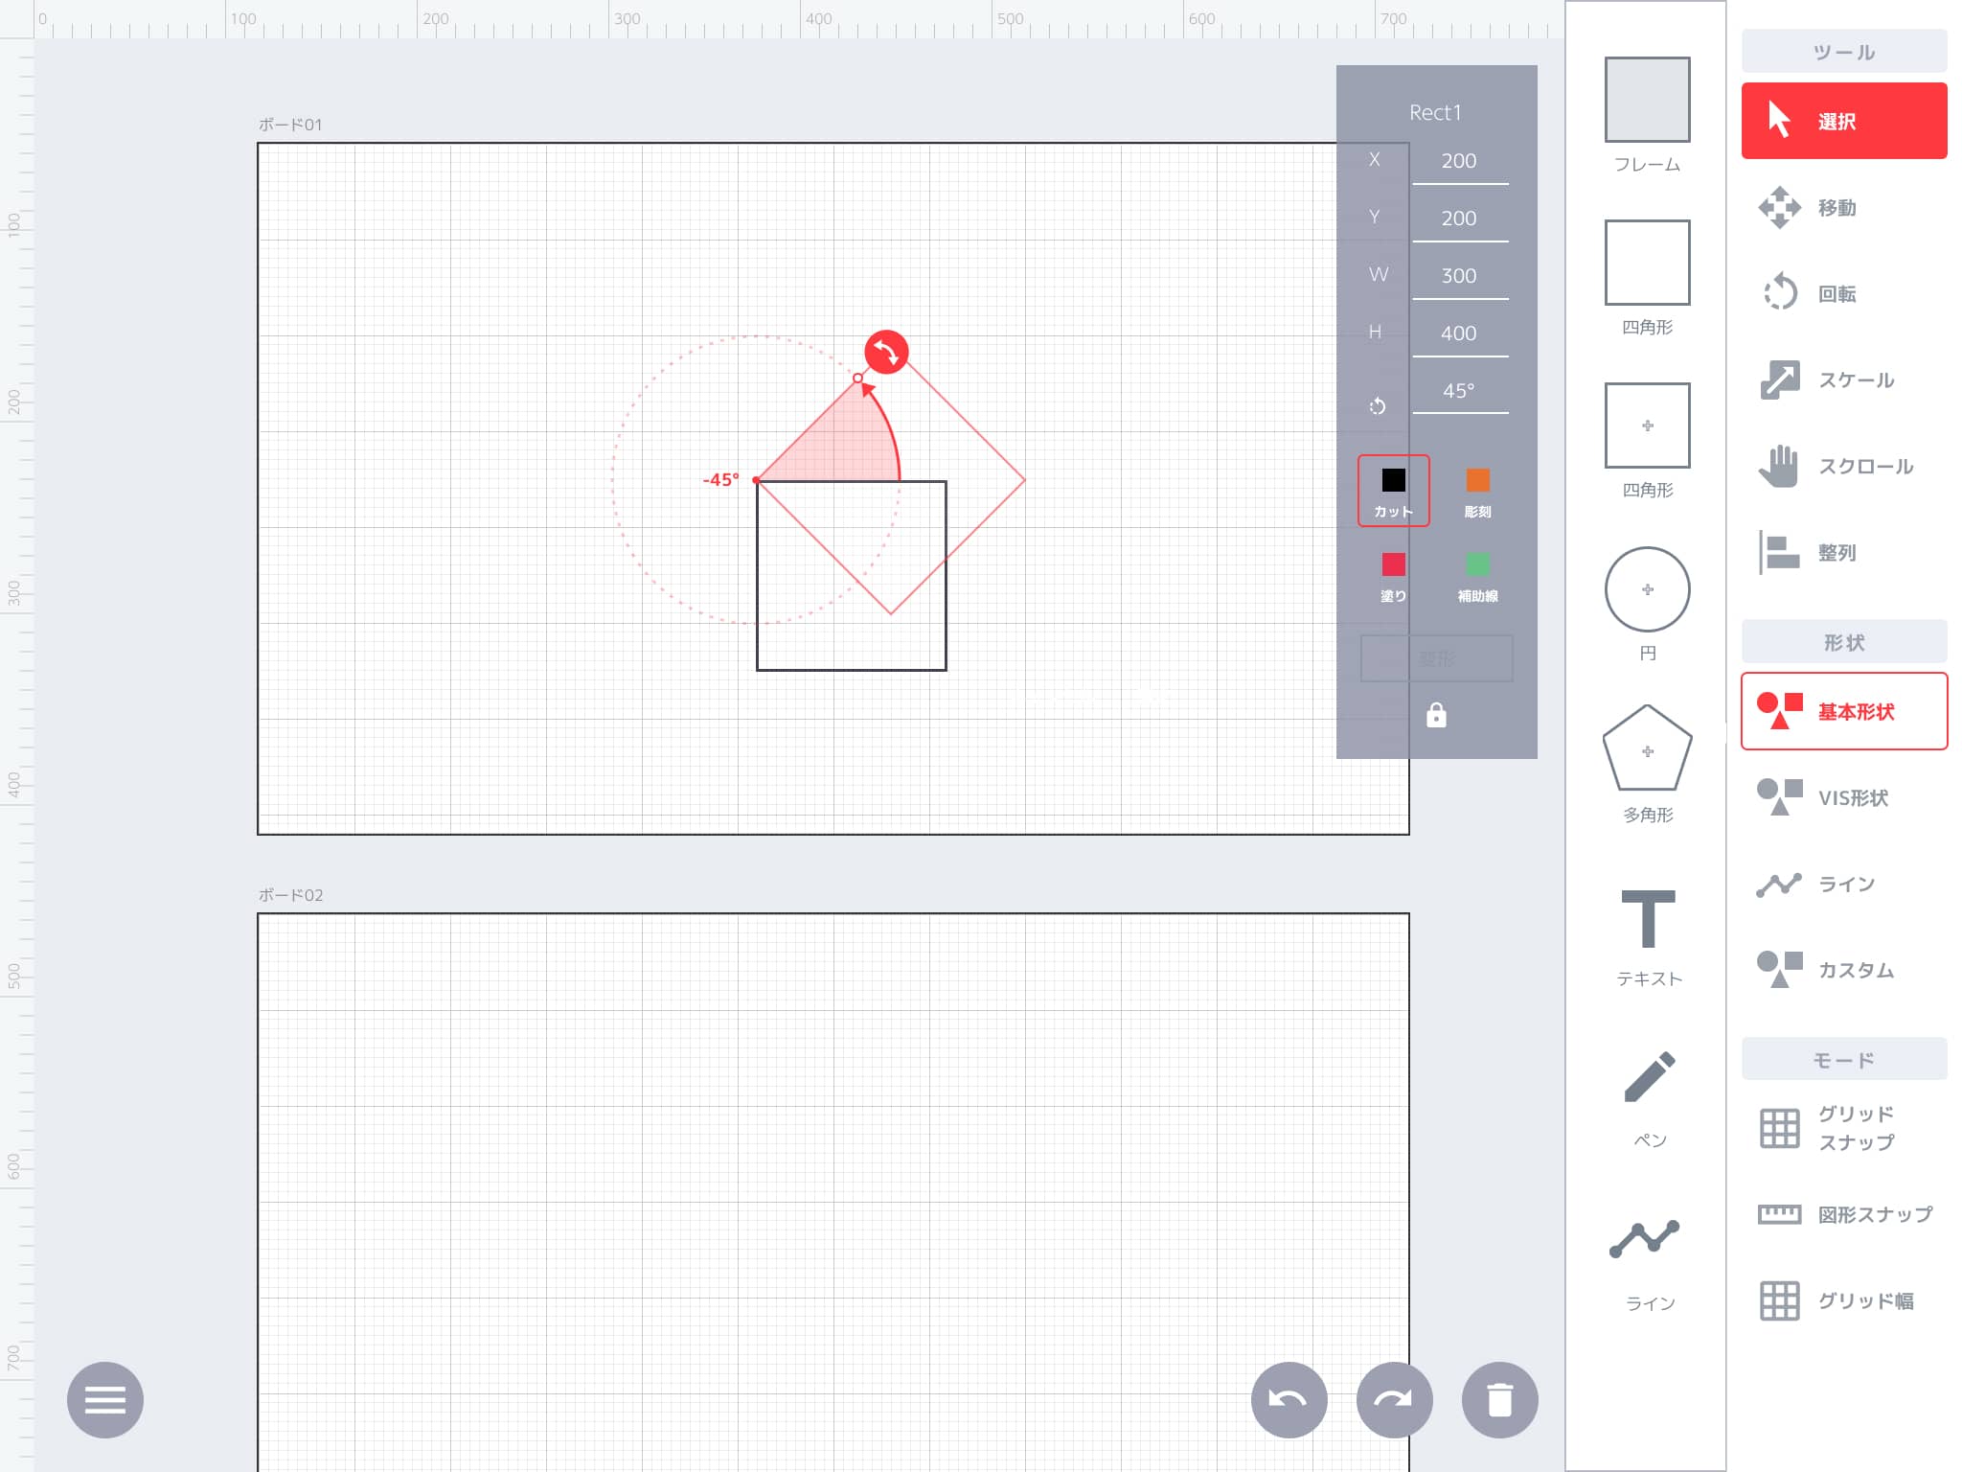
Task: Toggle the lock icon for Rect1
Action: point(1436,715)
